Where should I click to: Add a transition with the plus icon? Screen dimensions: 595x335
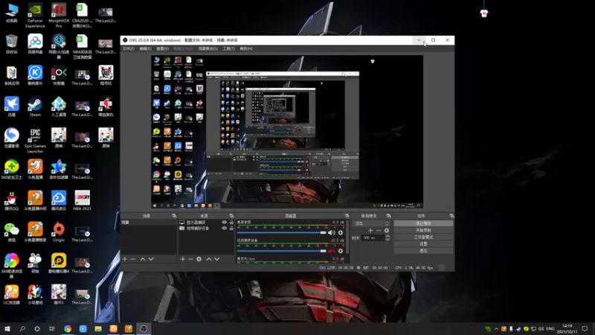tap(370, 231)
